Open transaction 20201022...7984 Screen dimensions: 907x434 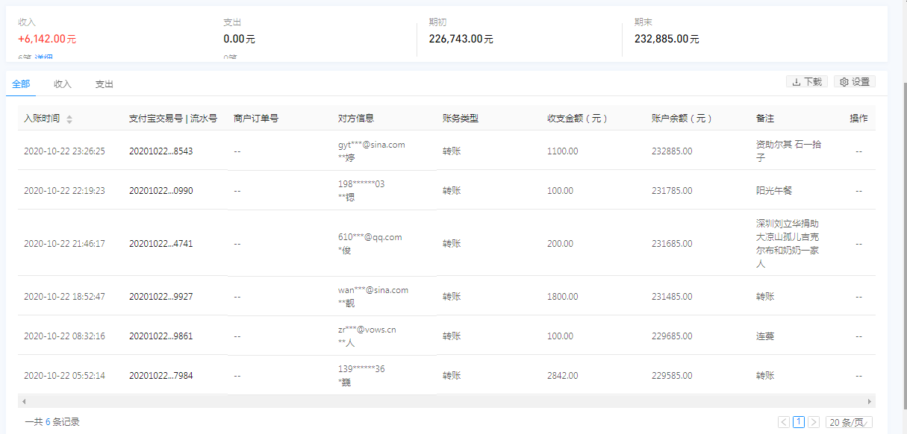point(160,376)
